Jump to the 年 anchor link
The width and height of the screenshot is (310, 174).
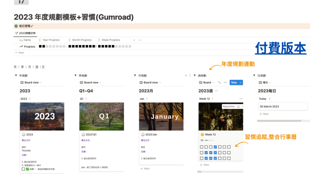(x=15, y=67)
